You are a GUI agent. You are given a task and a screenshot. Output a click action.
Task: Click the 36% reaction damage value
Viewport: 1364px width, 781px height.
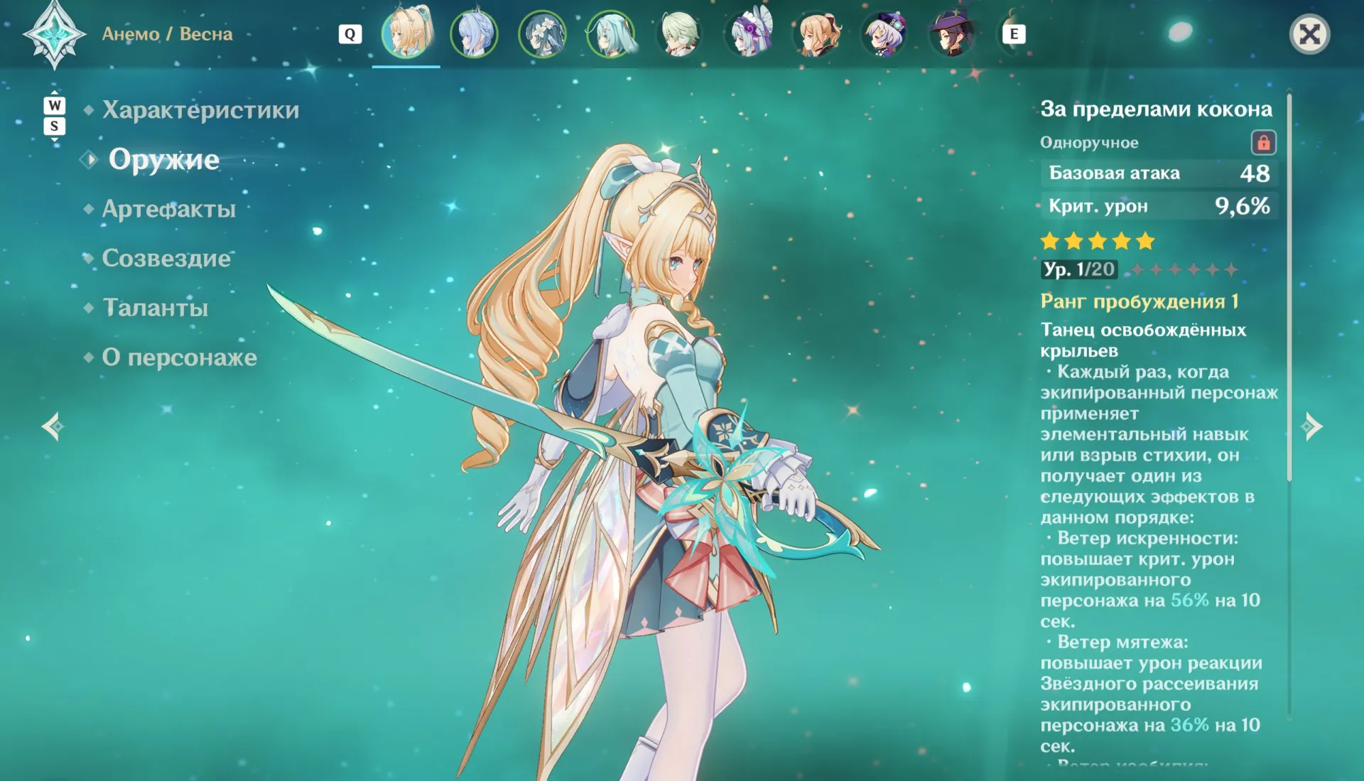click(x=1189, y=725)
